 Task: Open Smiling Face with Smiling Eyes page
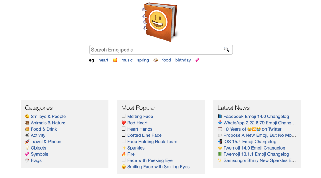point(158,167)
